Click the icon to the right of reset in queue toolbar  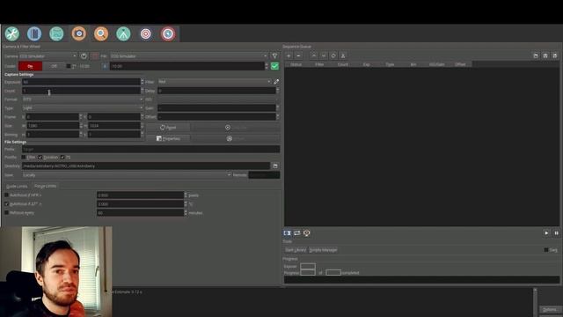click(x=343, y=55)
